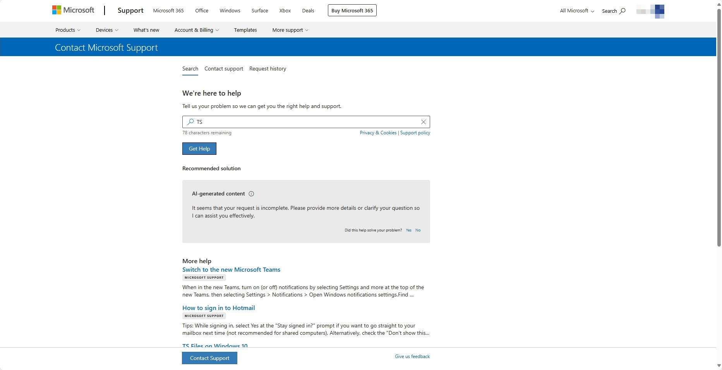Click the Contact Support button

click(209, 358)
